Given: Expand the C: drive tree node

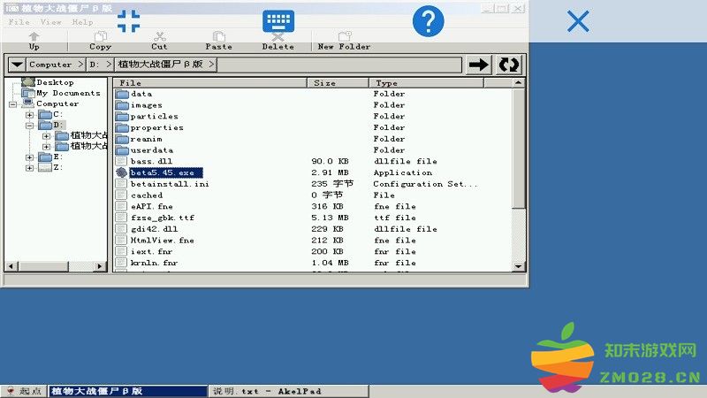Looking at the screenshot, I should (29, 115).
